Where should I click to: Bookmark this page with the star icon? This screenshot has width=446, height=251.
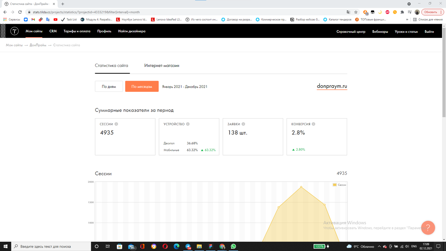coord(356,12)
